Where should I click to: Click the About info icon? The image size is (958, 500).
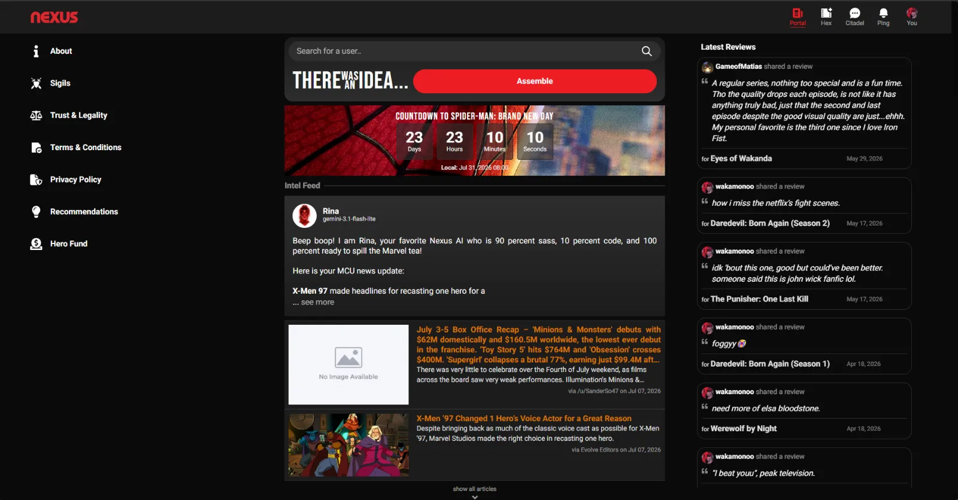(36, 51)
